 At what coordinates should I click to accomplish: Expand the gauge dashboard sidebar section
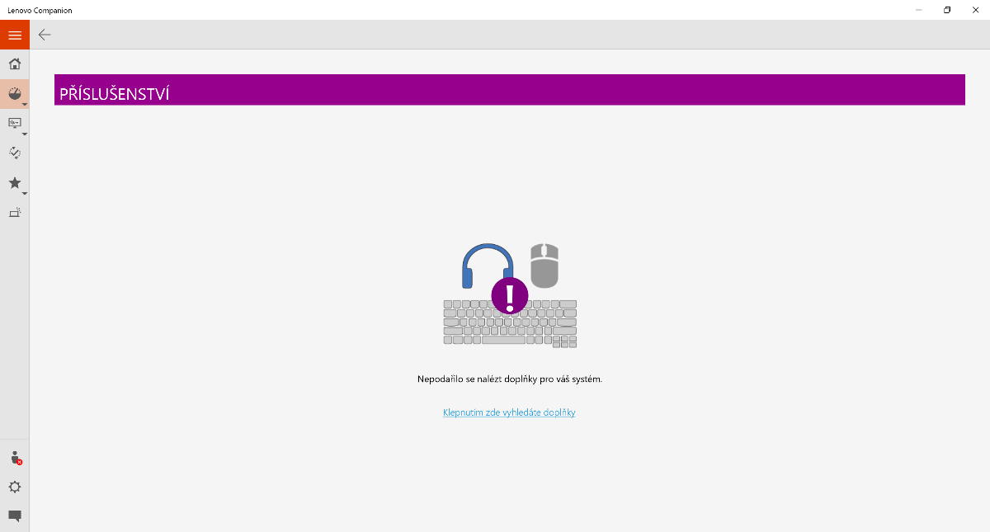(x=15, y=94)
